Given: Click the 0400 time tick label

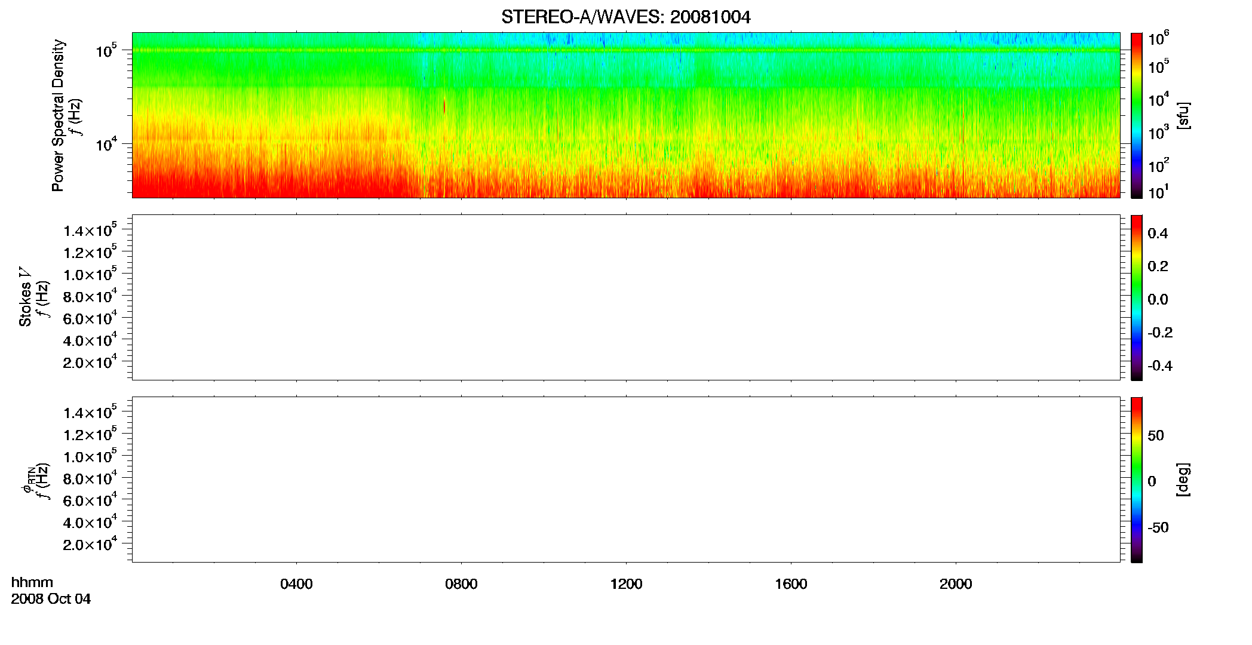Looking at the screenshot, I should pyautogui.click(x=296, y=584).
